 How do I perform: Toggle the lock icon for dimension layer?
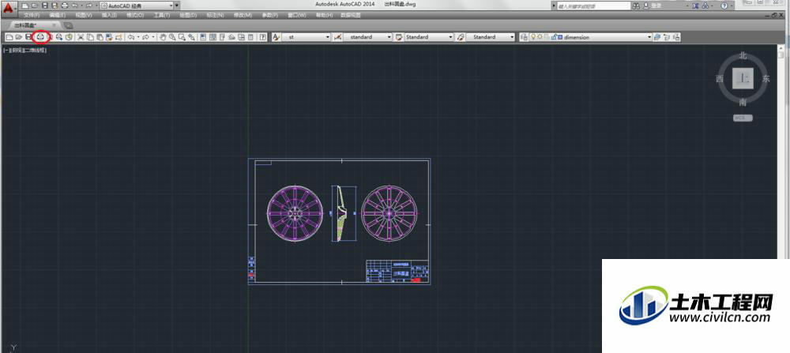tap(553, 37)
